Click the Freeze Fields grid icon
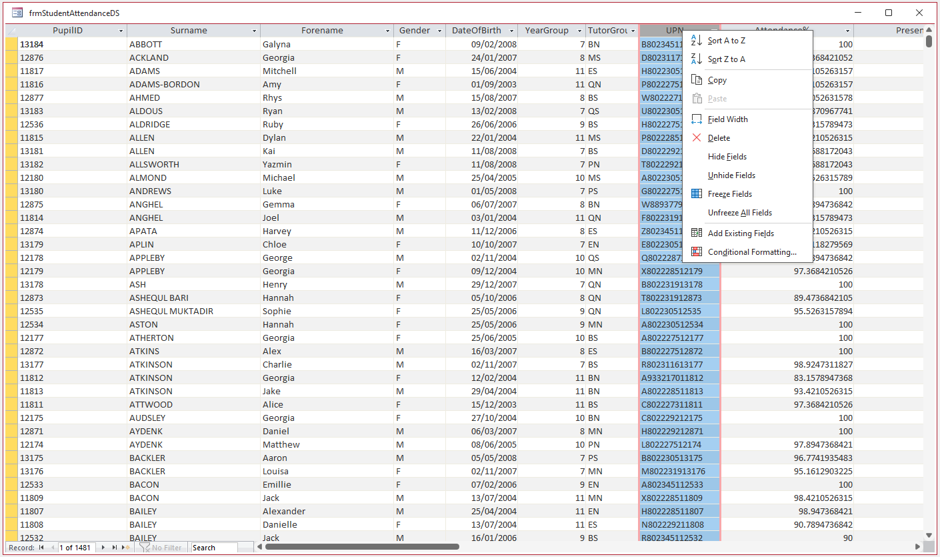The width and height of the screenshot is (940, 557). pyautogui.click(x=696, y=194)
